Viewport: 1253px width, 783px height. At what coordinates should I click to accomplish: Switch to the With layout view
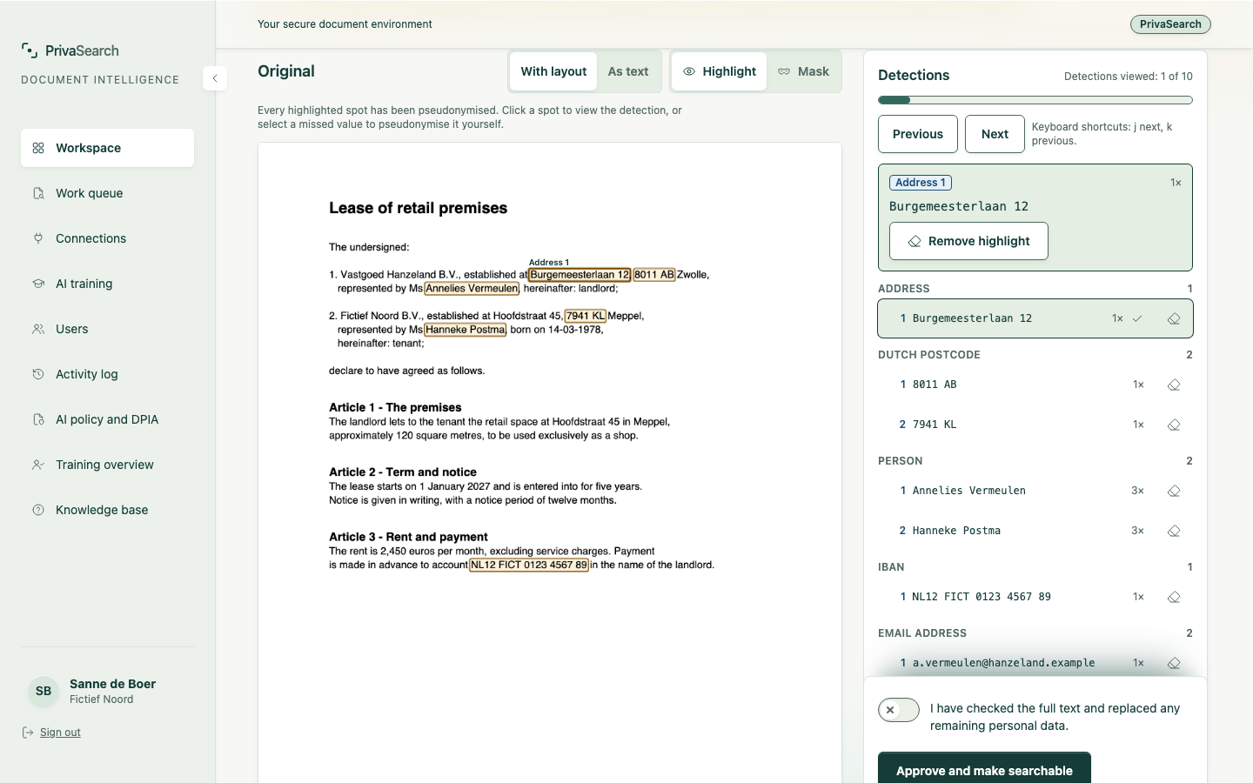coord(553,71)
